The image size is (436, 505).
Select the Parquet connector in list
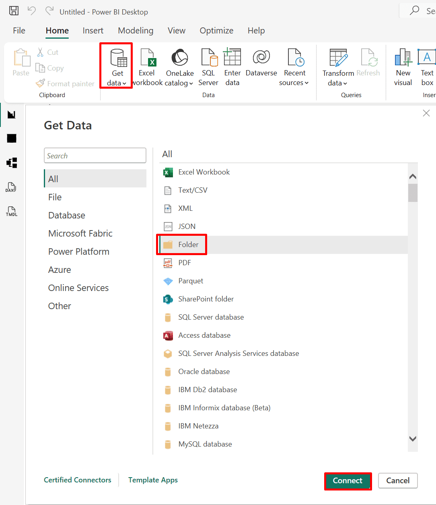[x=191, y=281]
